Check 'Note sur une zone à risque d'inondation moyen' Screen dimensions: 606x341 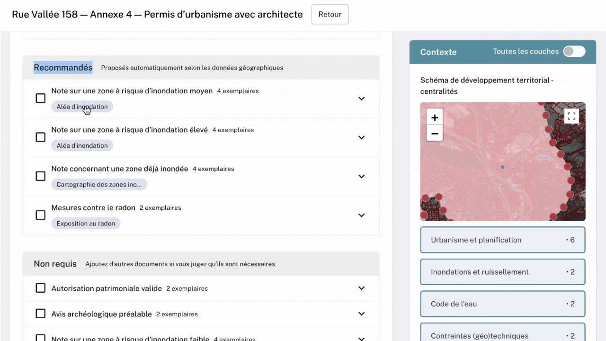click(41, 99)
